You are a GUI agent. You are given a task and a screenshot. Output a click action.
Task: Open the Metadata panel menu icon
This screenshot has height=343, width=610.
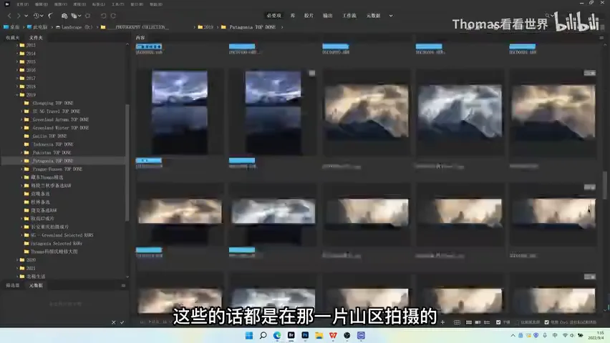(x=123, y=286)
